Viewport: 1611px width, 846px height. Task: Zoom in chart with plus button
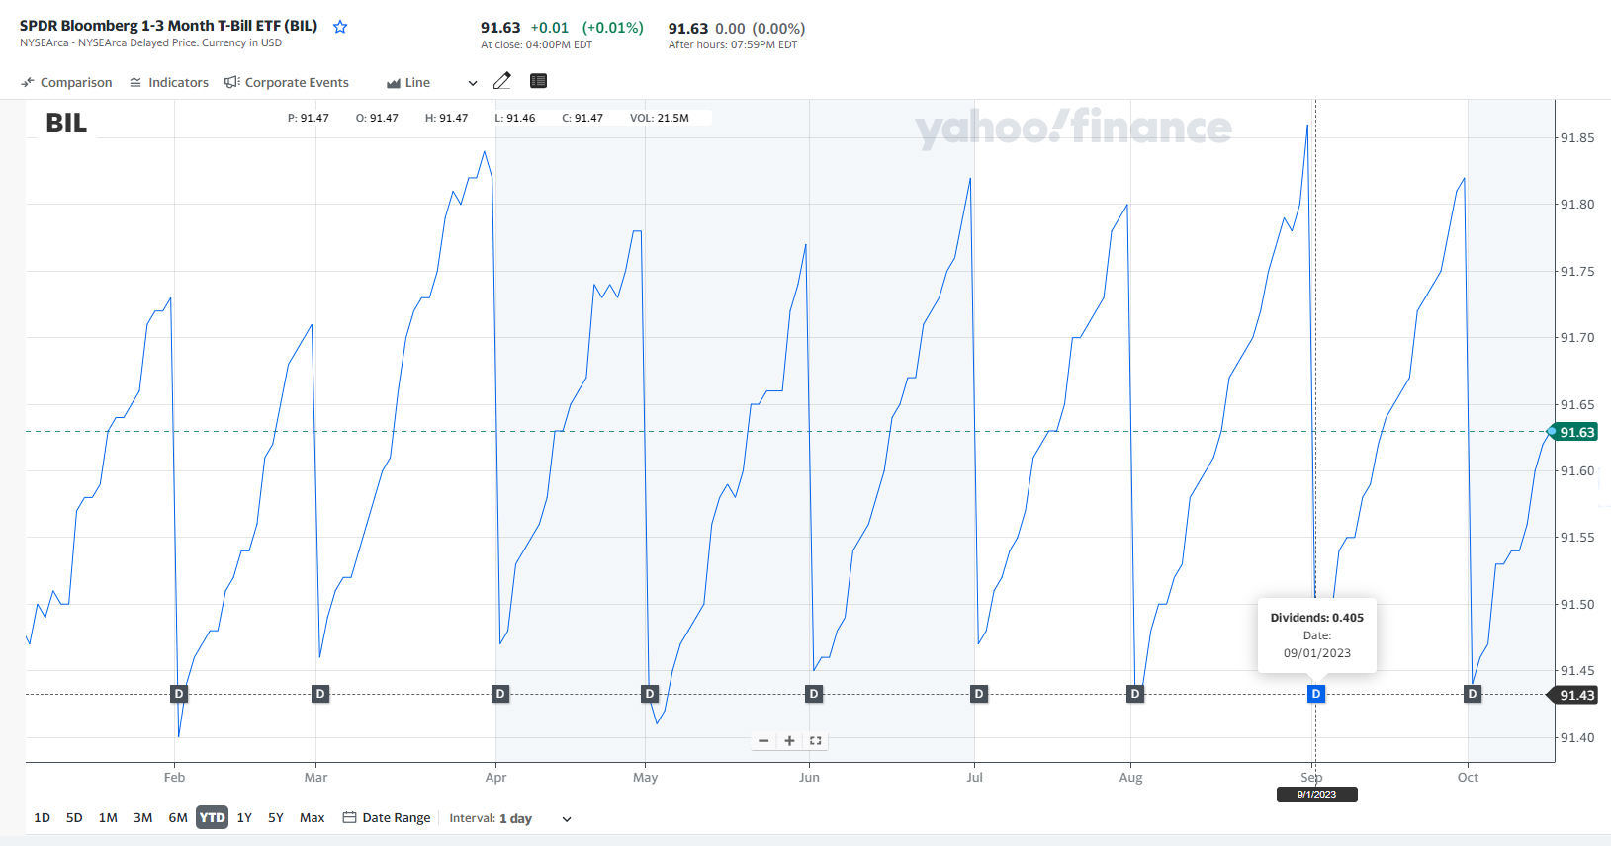pos(789,740)
